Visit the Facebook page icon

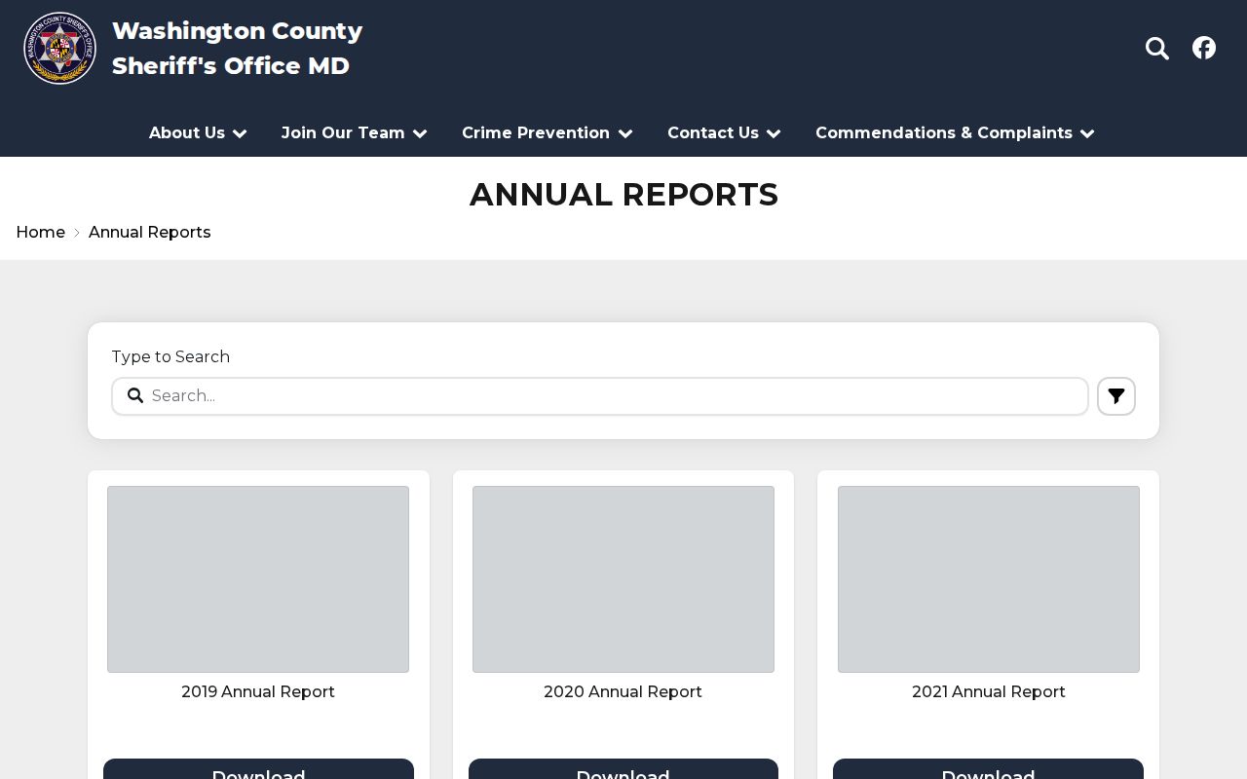point(1204,48)
